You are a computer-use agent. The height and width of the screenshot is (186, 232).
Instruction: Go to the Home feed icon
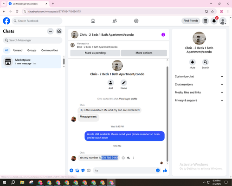point(93,21)
